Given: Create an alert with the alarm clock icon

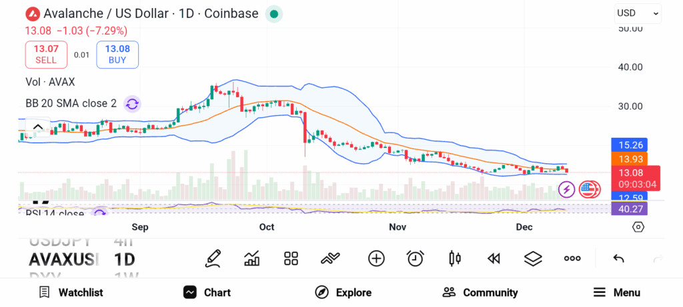Looking at the screenshot, I should [x=416, y=258].
